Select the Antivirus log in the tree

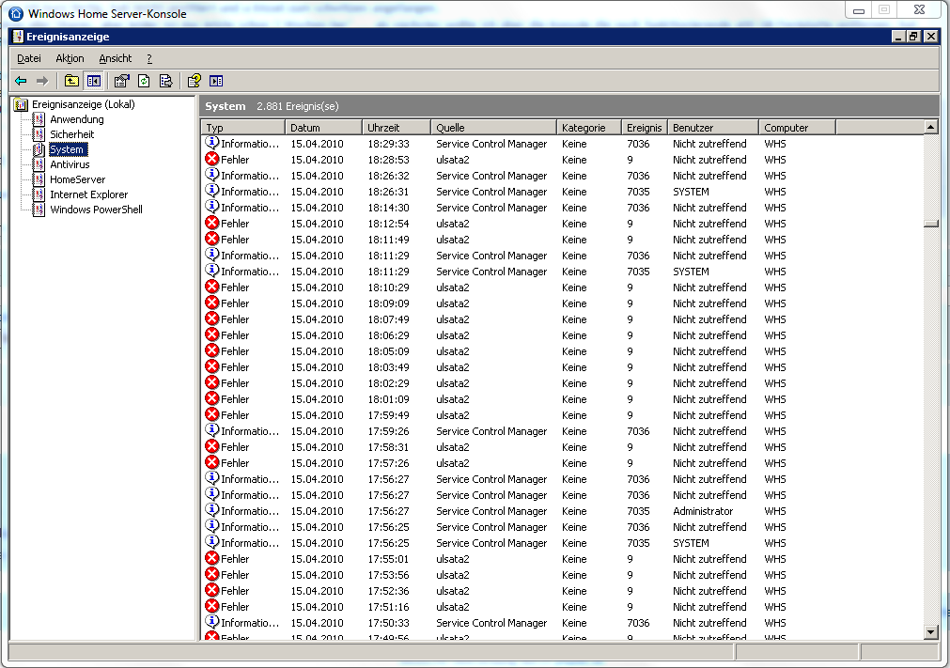click(70, 164)
